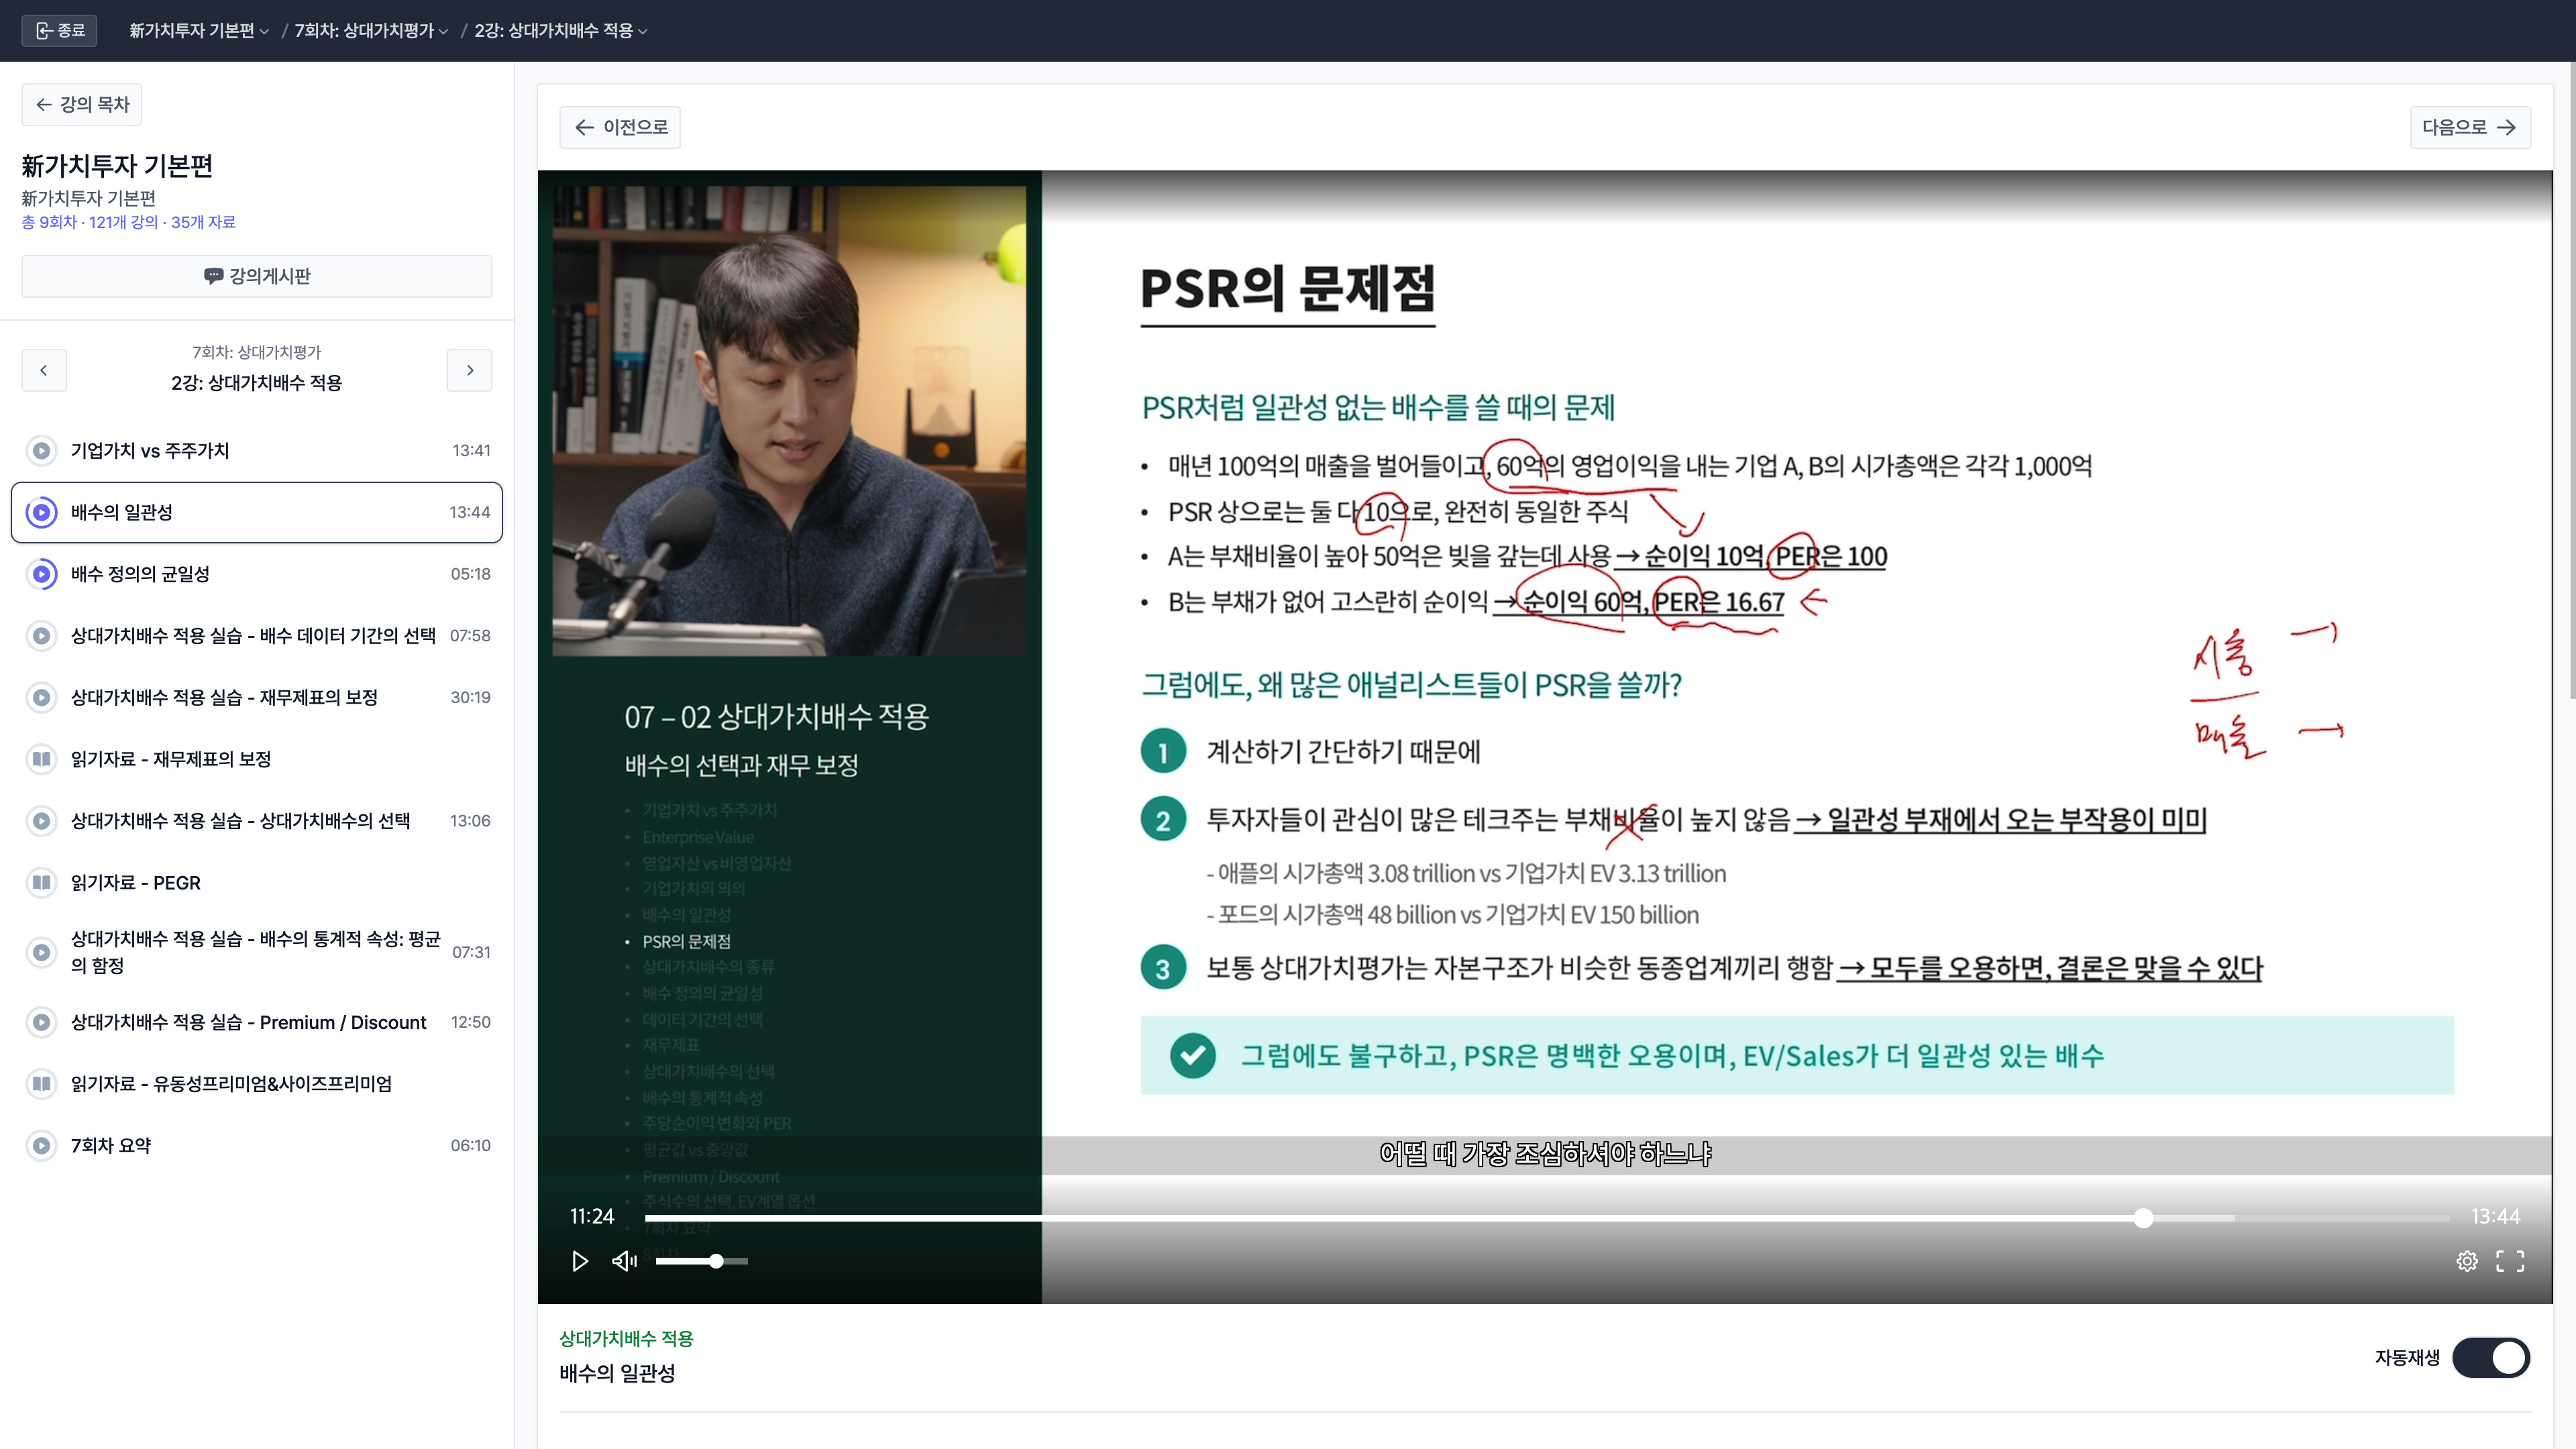Open the video settings gear

[x=2466, y=1261]
